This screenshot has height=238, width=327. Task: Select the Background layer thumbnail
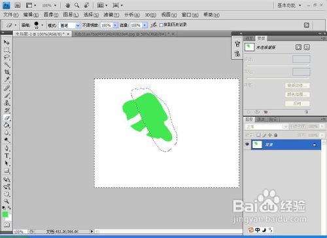(257, 145)
